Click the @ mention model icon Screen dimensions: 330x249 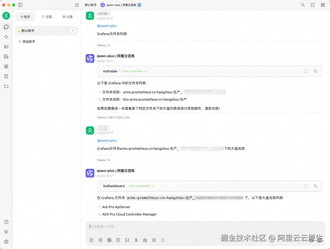click(x=101, y=240)
